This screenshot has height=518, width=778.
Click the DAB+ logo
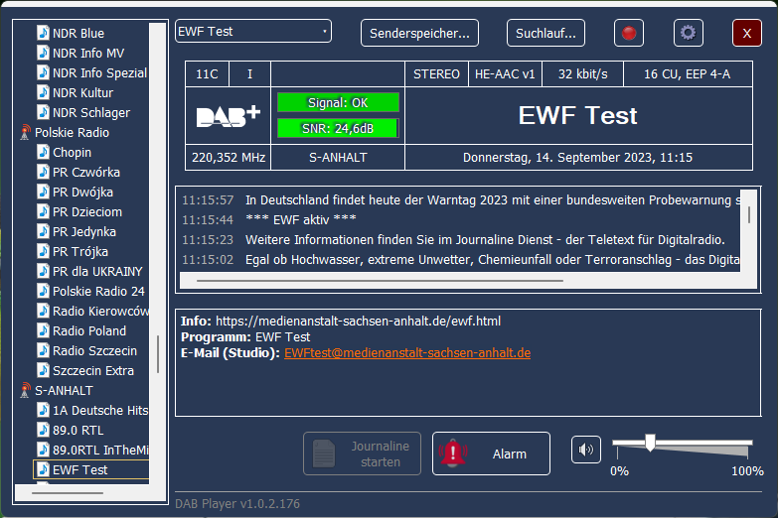click(229, 116)
